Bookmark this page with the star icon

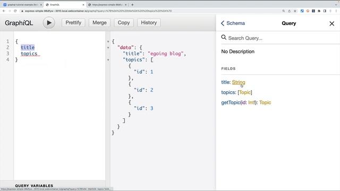coord(295,11)
